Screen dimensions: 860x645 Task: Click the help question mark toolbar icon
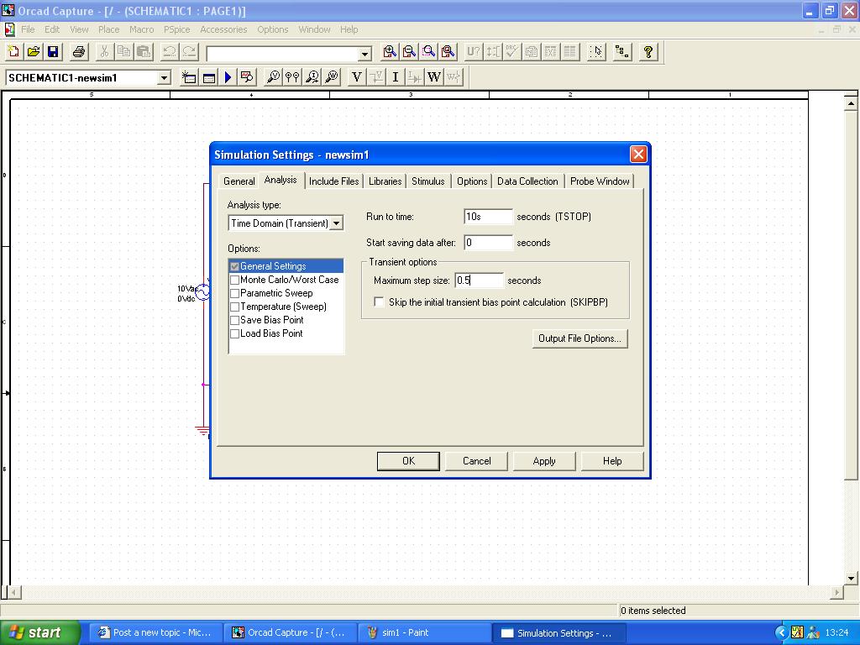click(x=648, y=51)
